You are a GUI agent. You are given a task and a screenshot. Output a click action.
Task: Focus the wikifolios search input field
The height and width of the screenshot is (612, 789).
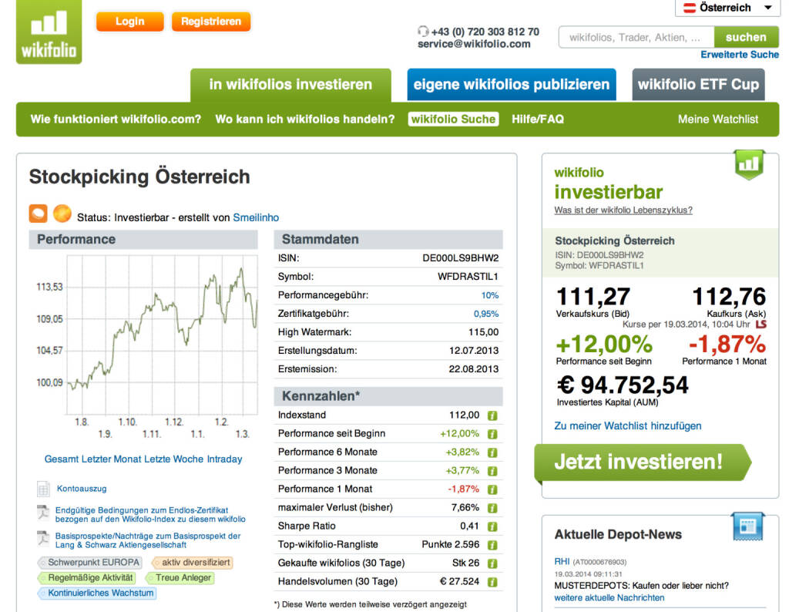(636, 37)
